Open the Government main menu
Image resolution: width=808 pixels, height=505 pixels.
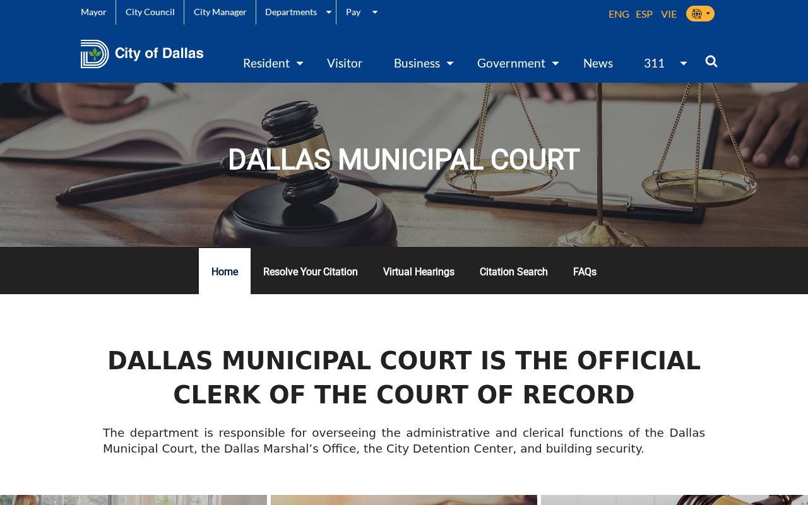(x=511, y=63)
